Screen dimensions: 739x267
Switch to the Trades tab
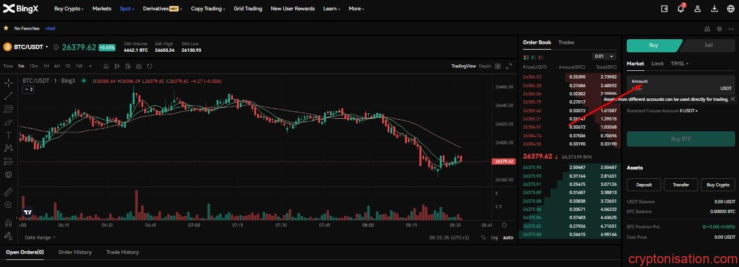click(x=566, y=43)
